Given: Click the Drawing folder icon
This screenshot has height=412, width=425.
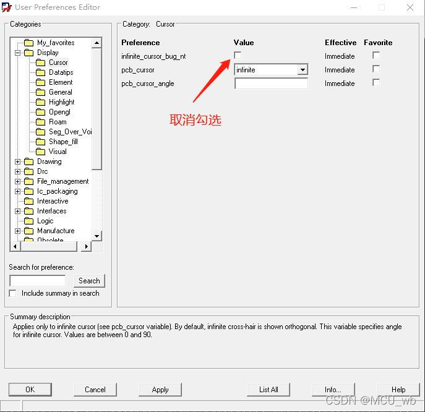Looking at the screenshot, I should pos(28,161).
